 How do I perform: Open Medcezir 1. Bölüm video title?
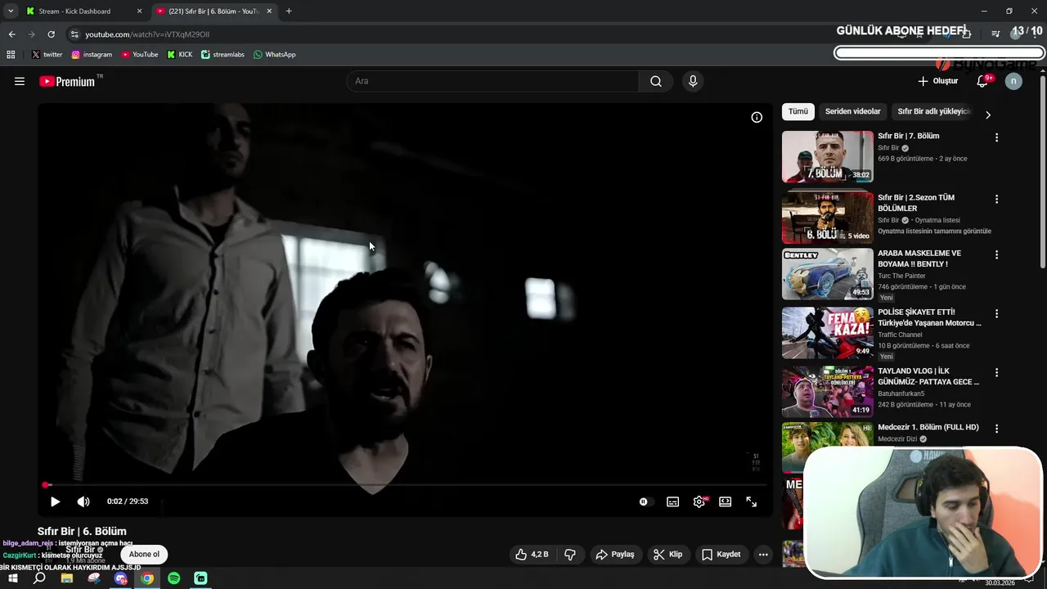[x=928, y=427]
